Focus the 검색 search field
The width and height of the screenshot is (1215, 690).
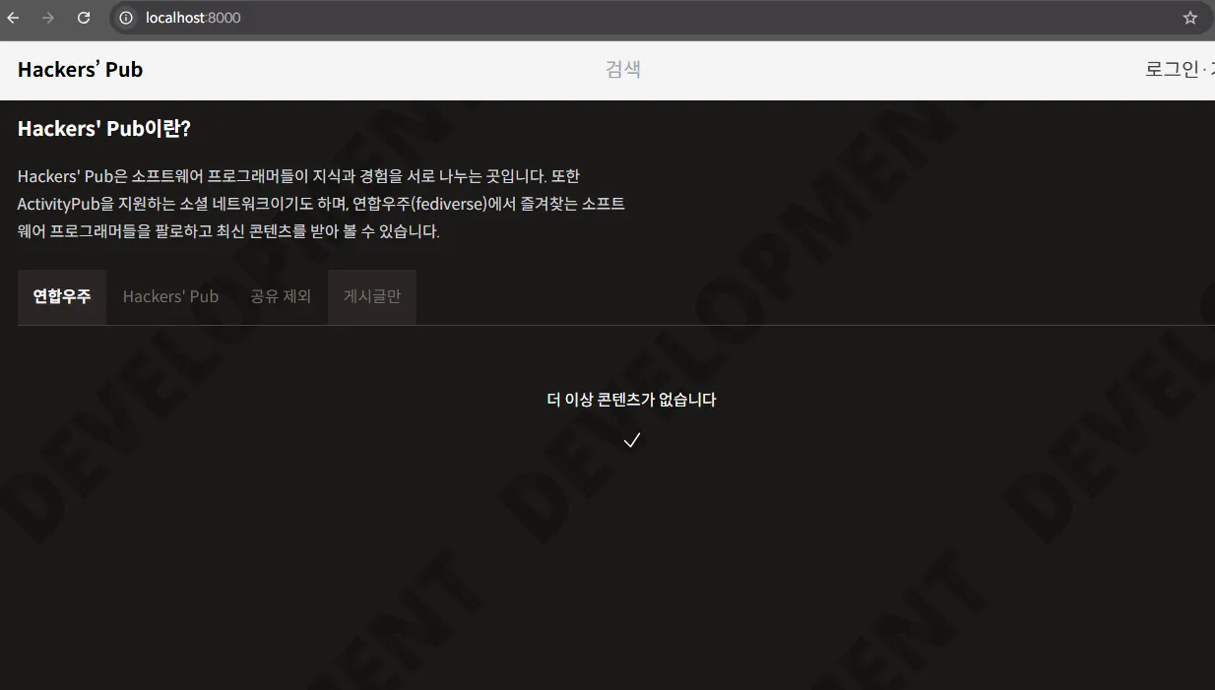[623, 69]
